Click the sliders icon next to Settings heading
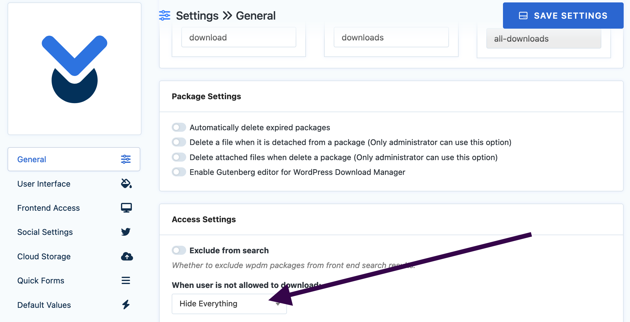Image resolution: width=630 pixels, height=322 pixels. tap(165, 15)
